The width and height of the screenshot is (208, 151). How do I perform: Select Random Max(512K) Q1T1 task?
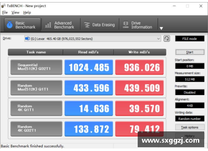[36, 88]
